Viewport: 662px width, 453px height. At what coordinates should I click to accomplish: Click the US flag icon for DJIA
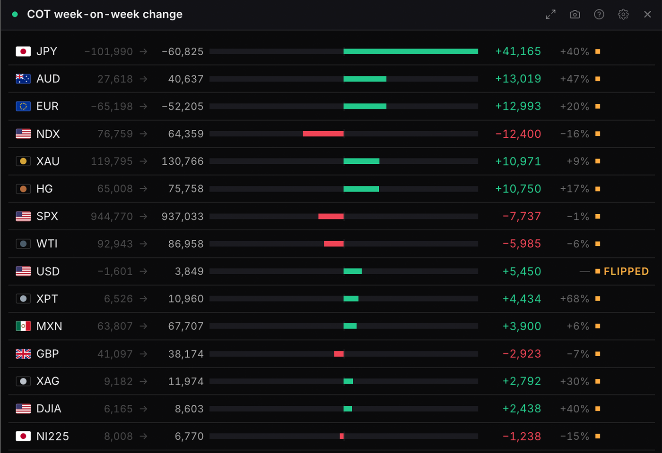[23, 409]
